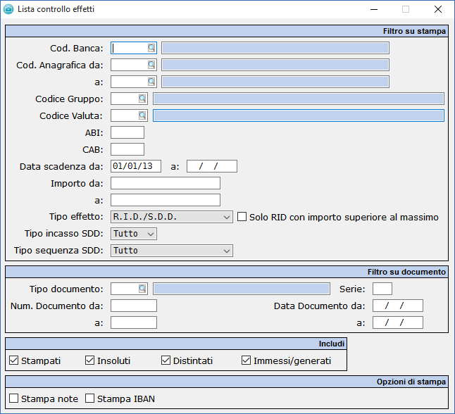Open the Codice Gruppo lookup search icon
Image resolution: width=455 pixels, height=414 pixels.
[142, 99]
